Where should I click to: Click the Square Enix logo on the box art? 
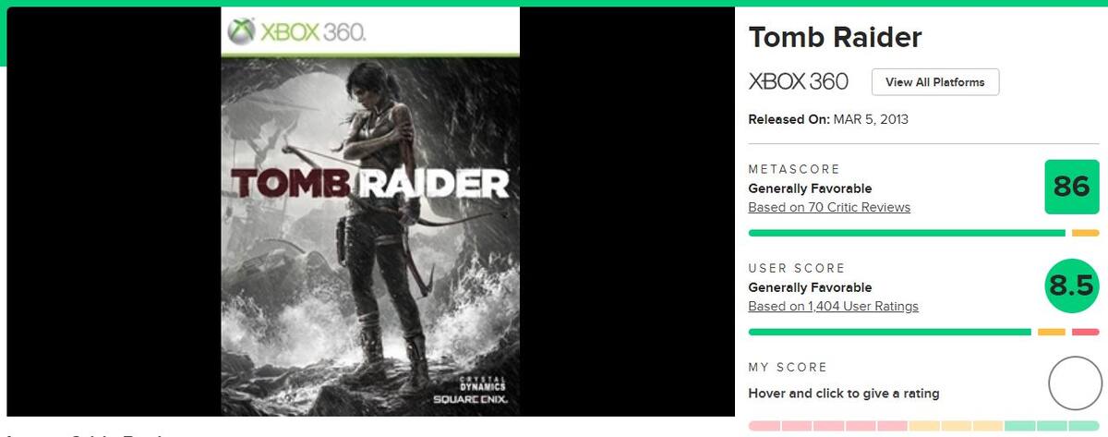point(470,398)
